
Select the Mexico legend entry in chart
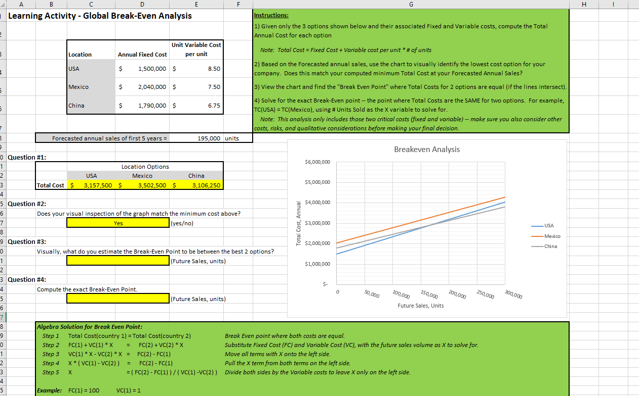point(547,236)
